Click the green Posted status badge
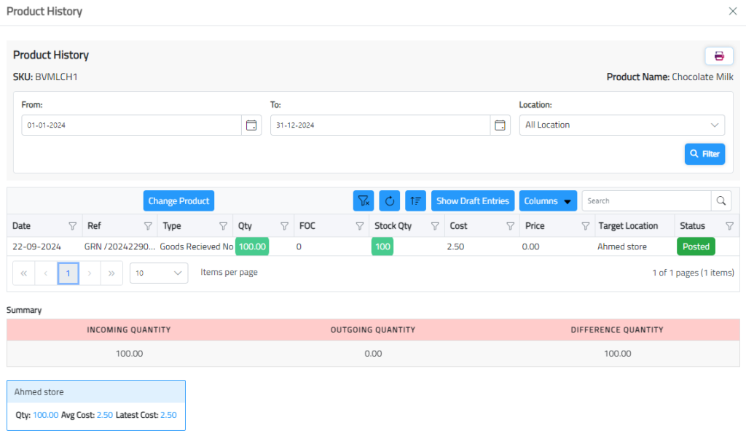The image size is (746, 436). tap(696, 246)
